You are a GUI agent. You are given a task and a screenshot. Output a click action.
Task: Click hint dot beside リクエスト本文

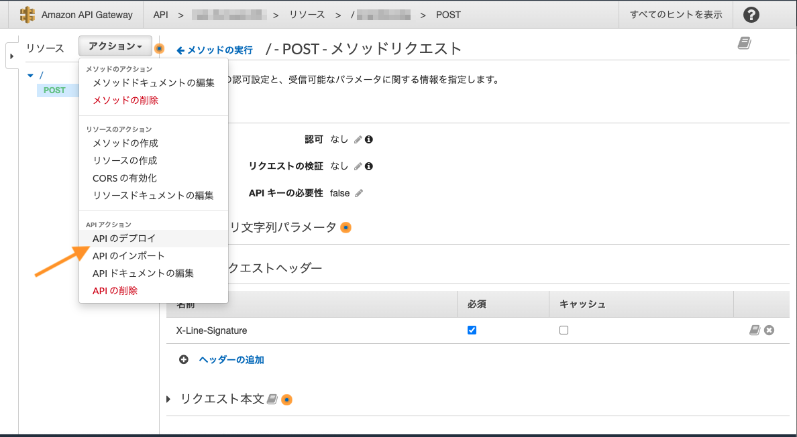(x=286, y=400)
